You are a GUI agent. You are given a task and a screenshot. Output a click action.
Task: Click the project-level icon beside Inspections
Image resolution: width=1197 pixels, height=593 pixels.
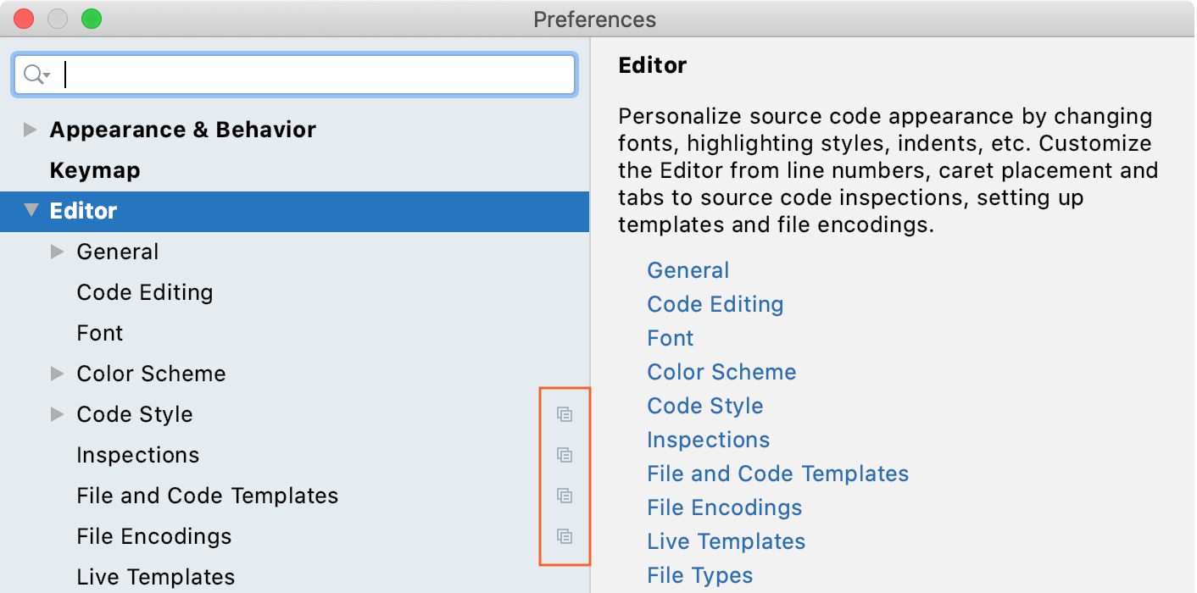click(565, 455)
